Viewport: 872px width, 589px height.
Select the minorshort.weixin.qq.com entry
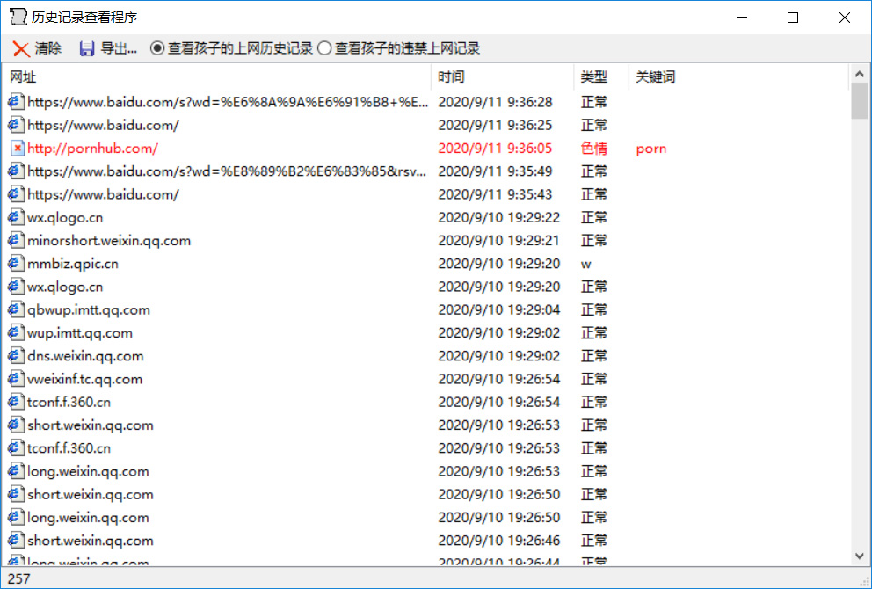coord(109,241)
